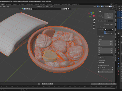This screenshot has height=91, width=122.
Task: Enable Render Region checkbox
Action: (105, 24)
